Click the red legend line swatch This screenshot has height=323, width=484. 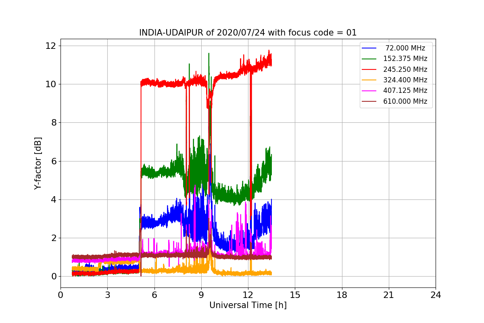[x=369, y=69]
